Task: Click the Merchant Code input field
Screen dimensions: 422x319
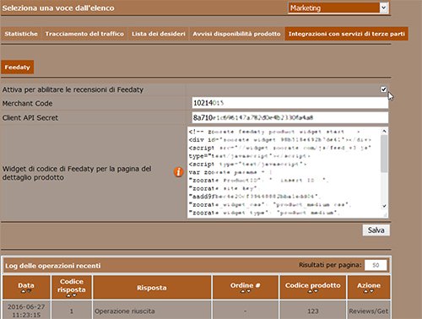Action: click(x=290, y=103)
